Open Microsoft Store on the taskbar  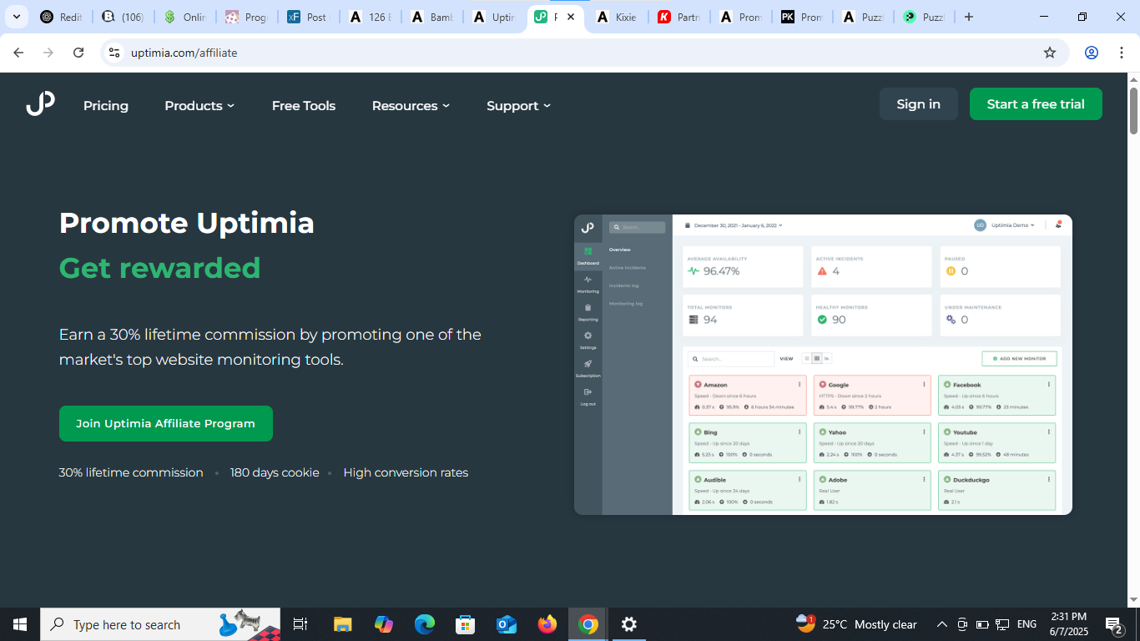(x=465, y=624)
